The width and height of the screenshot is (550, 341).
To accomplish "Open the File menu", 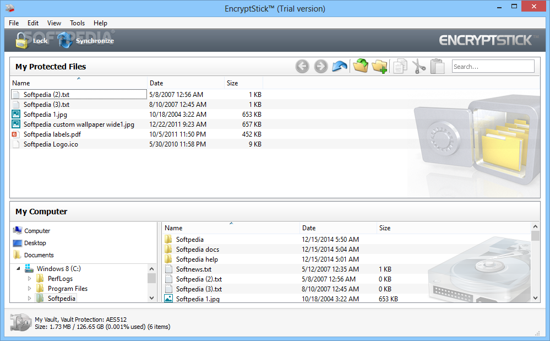I will [14, 23].
